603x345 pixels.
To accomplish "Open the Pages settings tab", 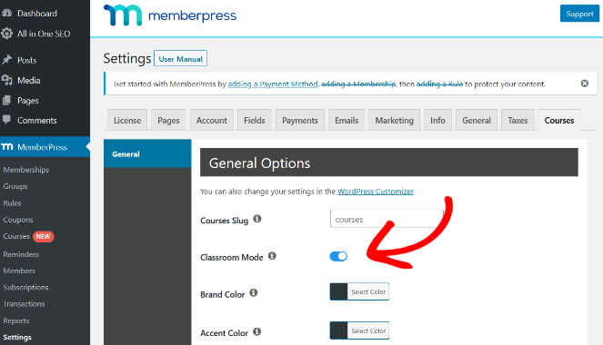I will click(x=168, y=120).
